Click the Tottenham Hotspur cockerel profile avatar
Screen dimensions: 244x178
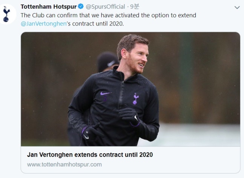pos(6,14)
